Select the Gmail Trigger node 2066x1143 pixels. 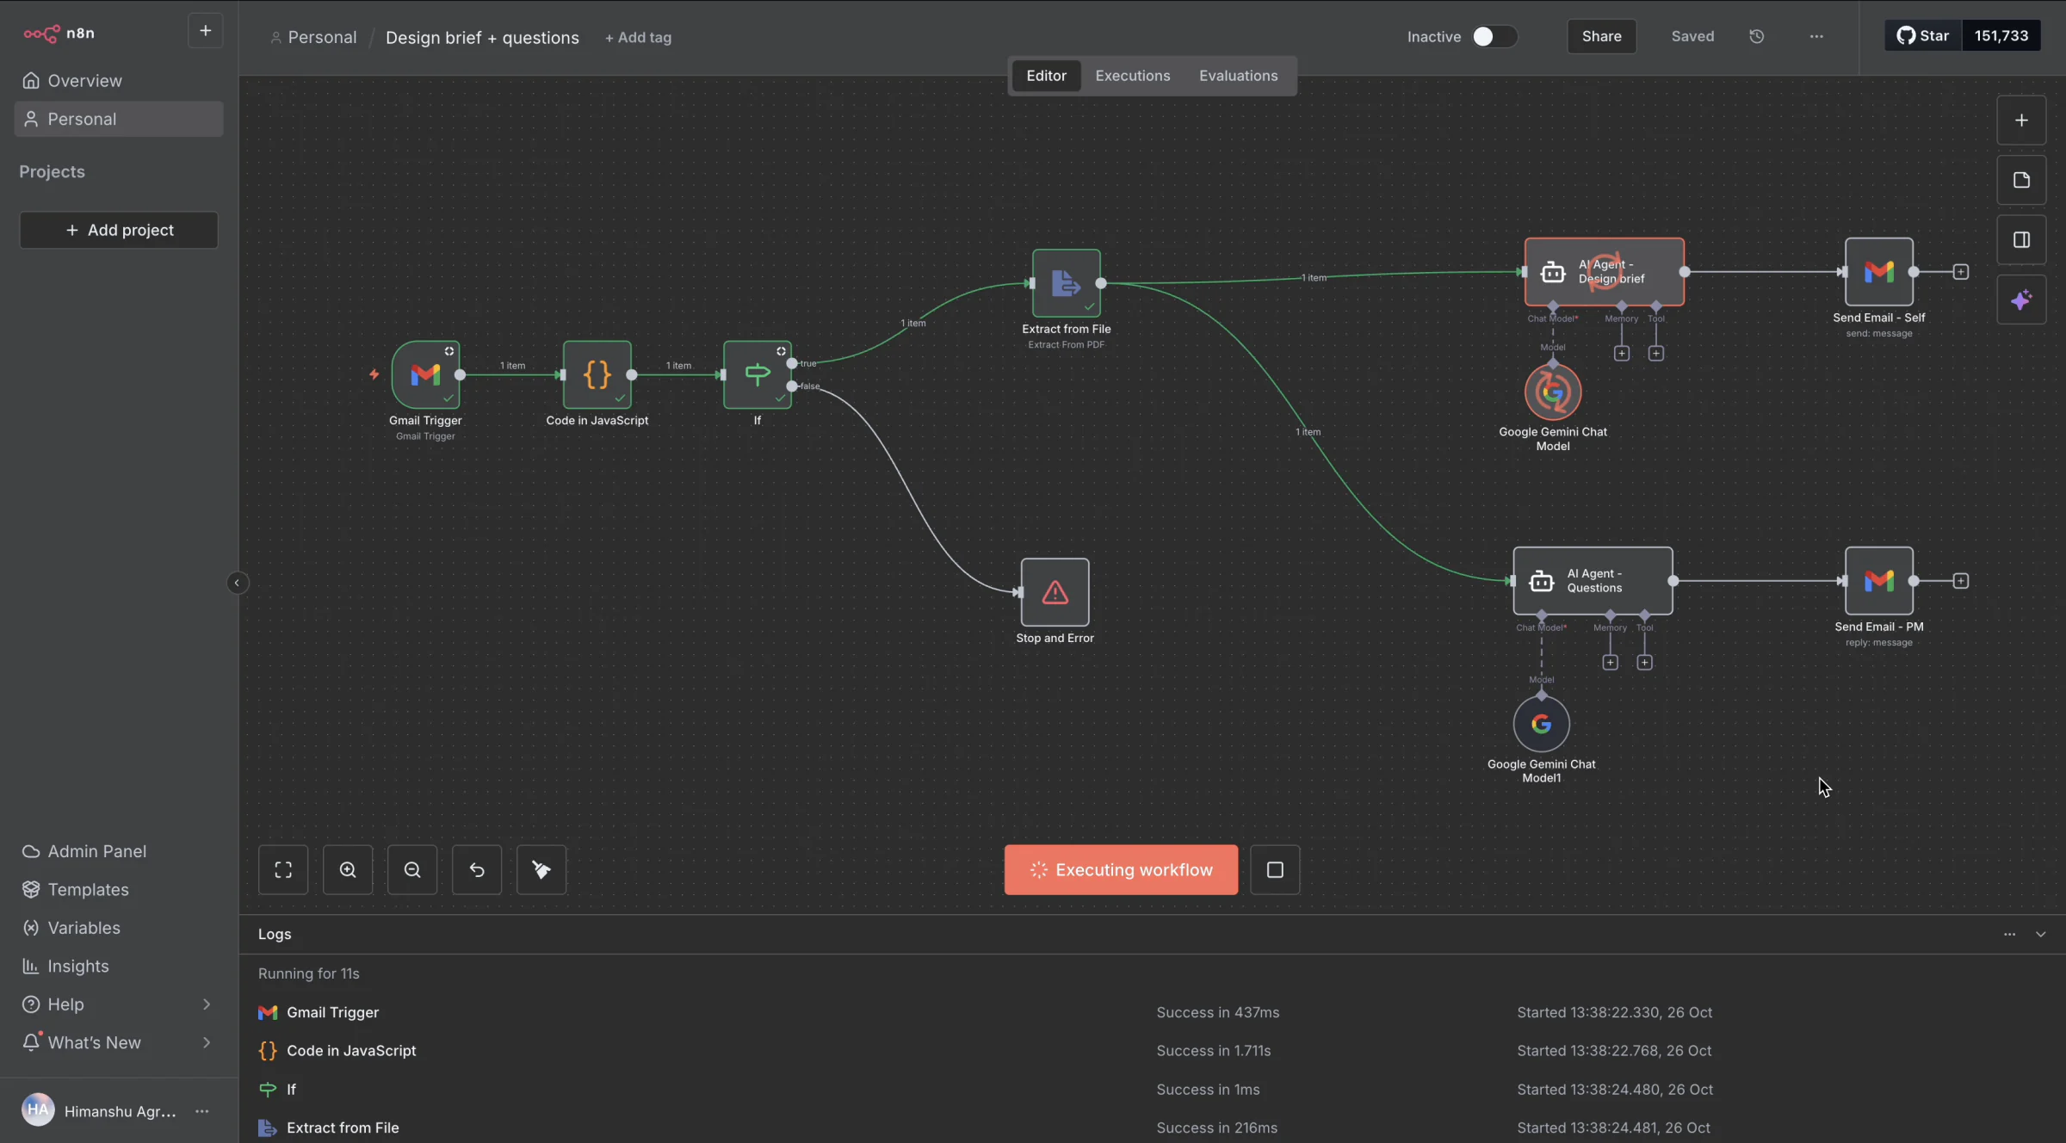pyautogui.click(x=425, y=374)
